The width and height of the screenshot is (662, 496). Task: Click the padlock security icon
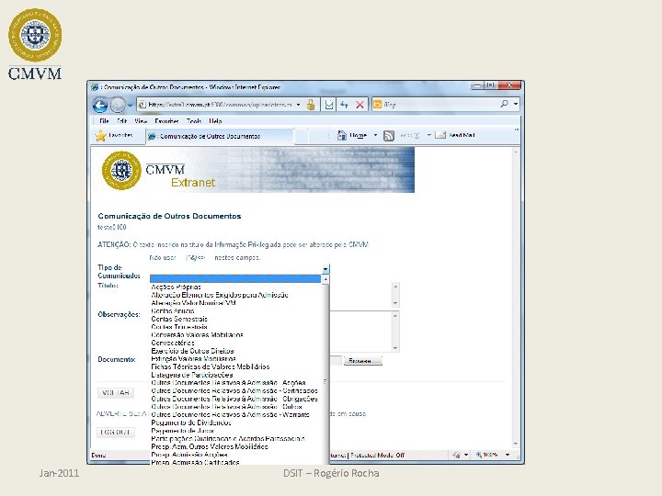[311, 105]
